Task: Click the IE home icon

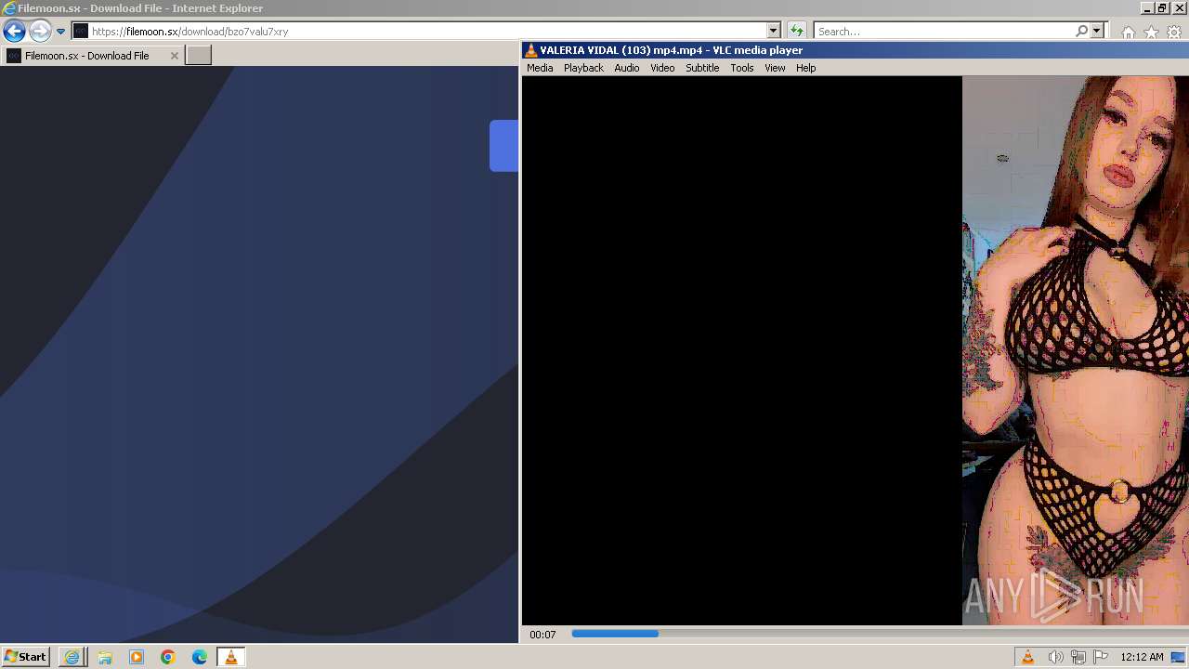Action: 1128,33
